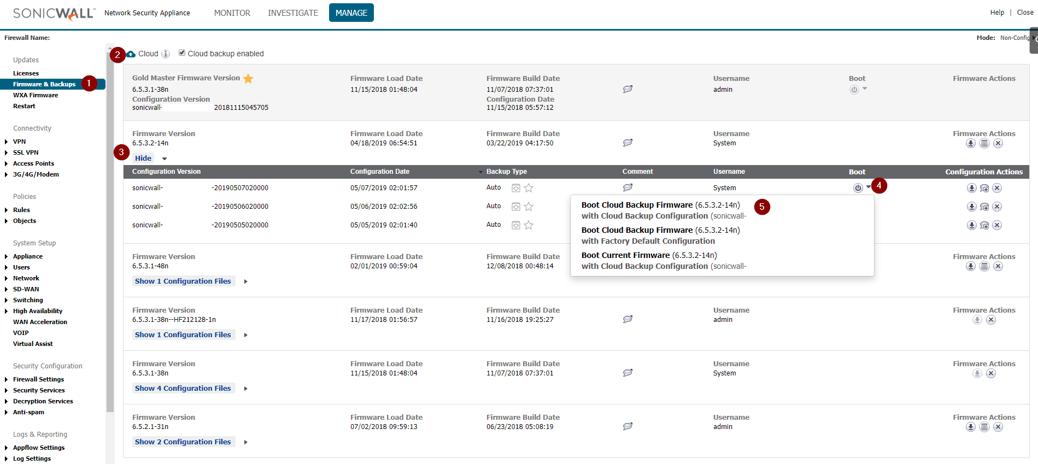Expand the VPN sidebar section
The width and height of the screenshot is (1038, 464).
pos(6,142)
